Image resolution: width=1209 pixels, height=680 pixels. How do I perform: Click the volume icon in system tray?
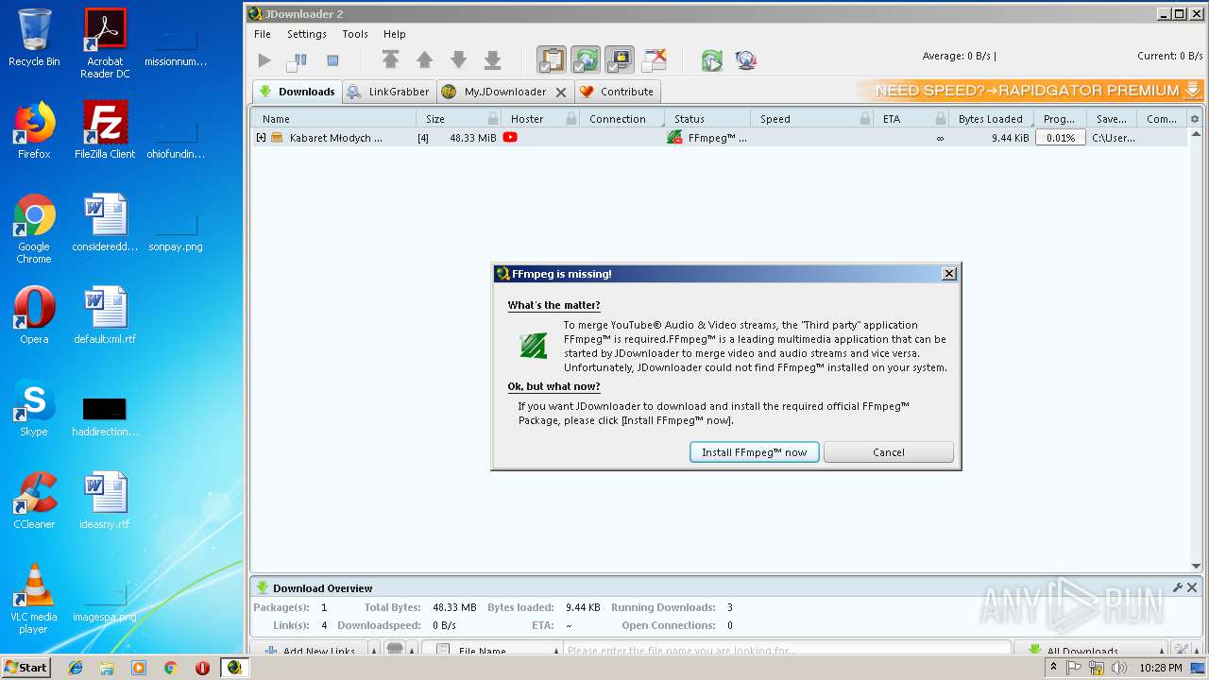point(1119,668)
